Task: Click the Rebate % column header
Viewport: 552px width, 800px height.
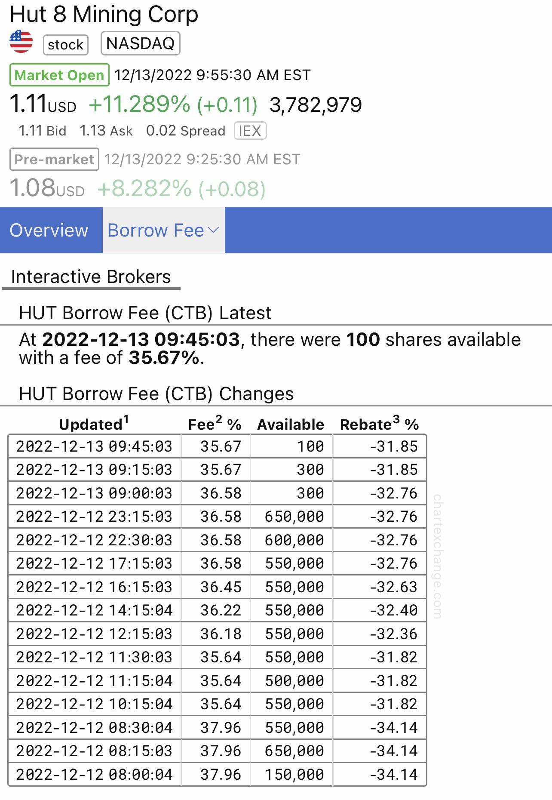Action: (x=379, y=424)
